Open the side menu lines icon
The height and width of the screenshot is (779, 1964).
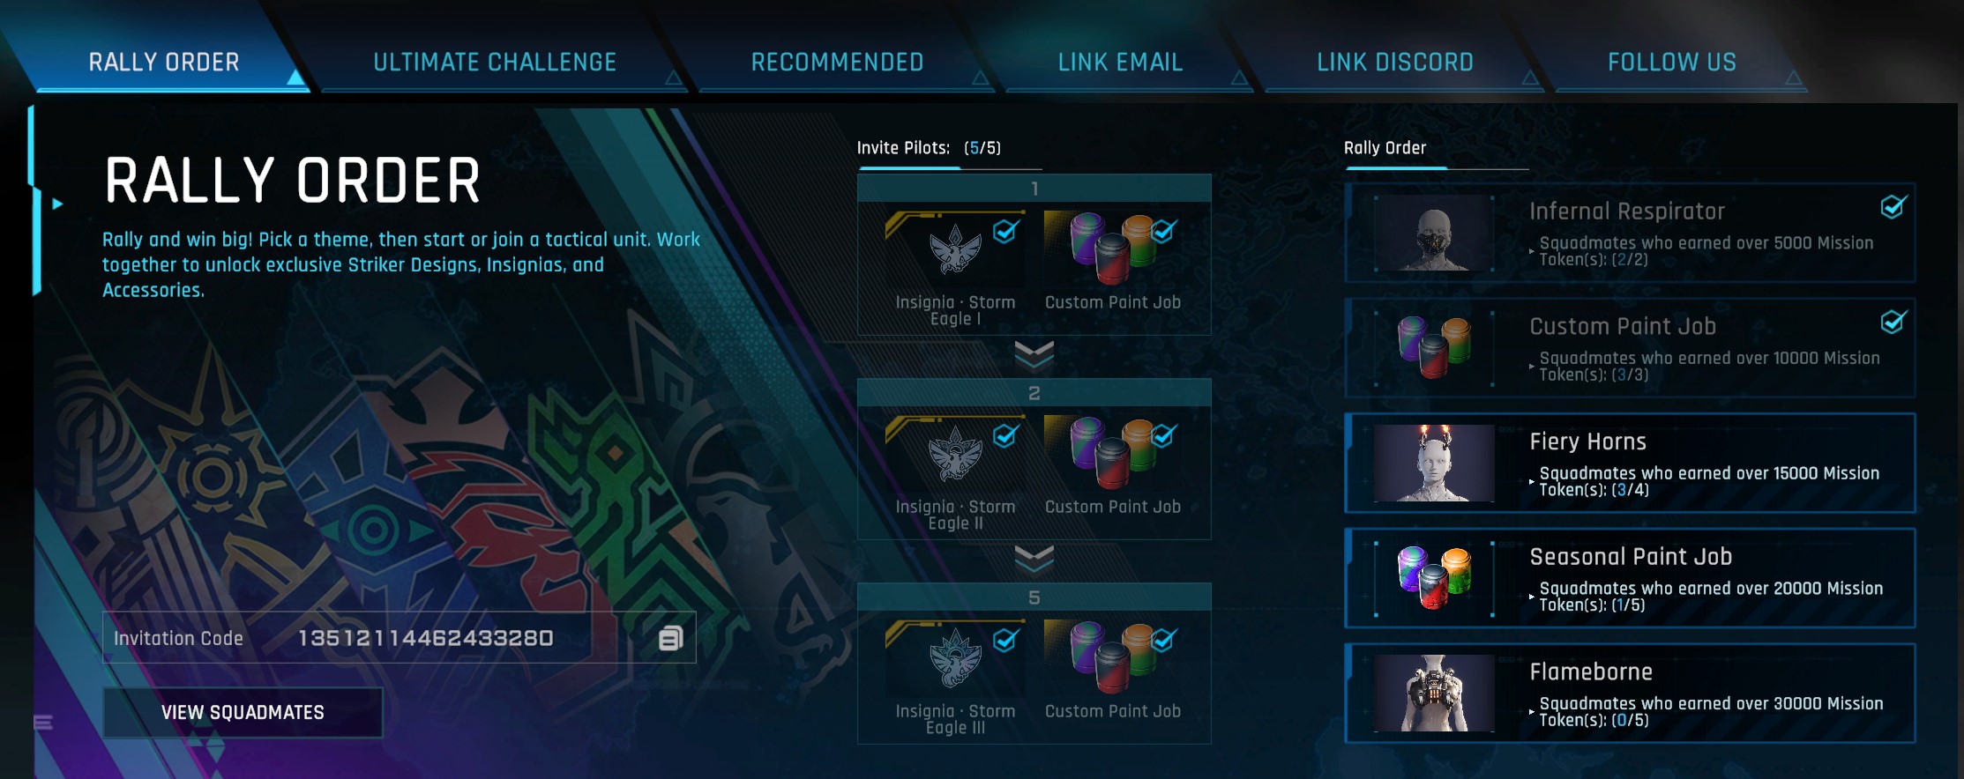43,723
